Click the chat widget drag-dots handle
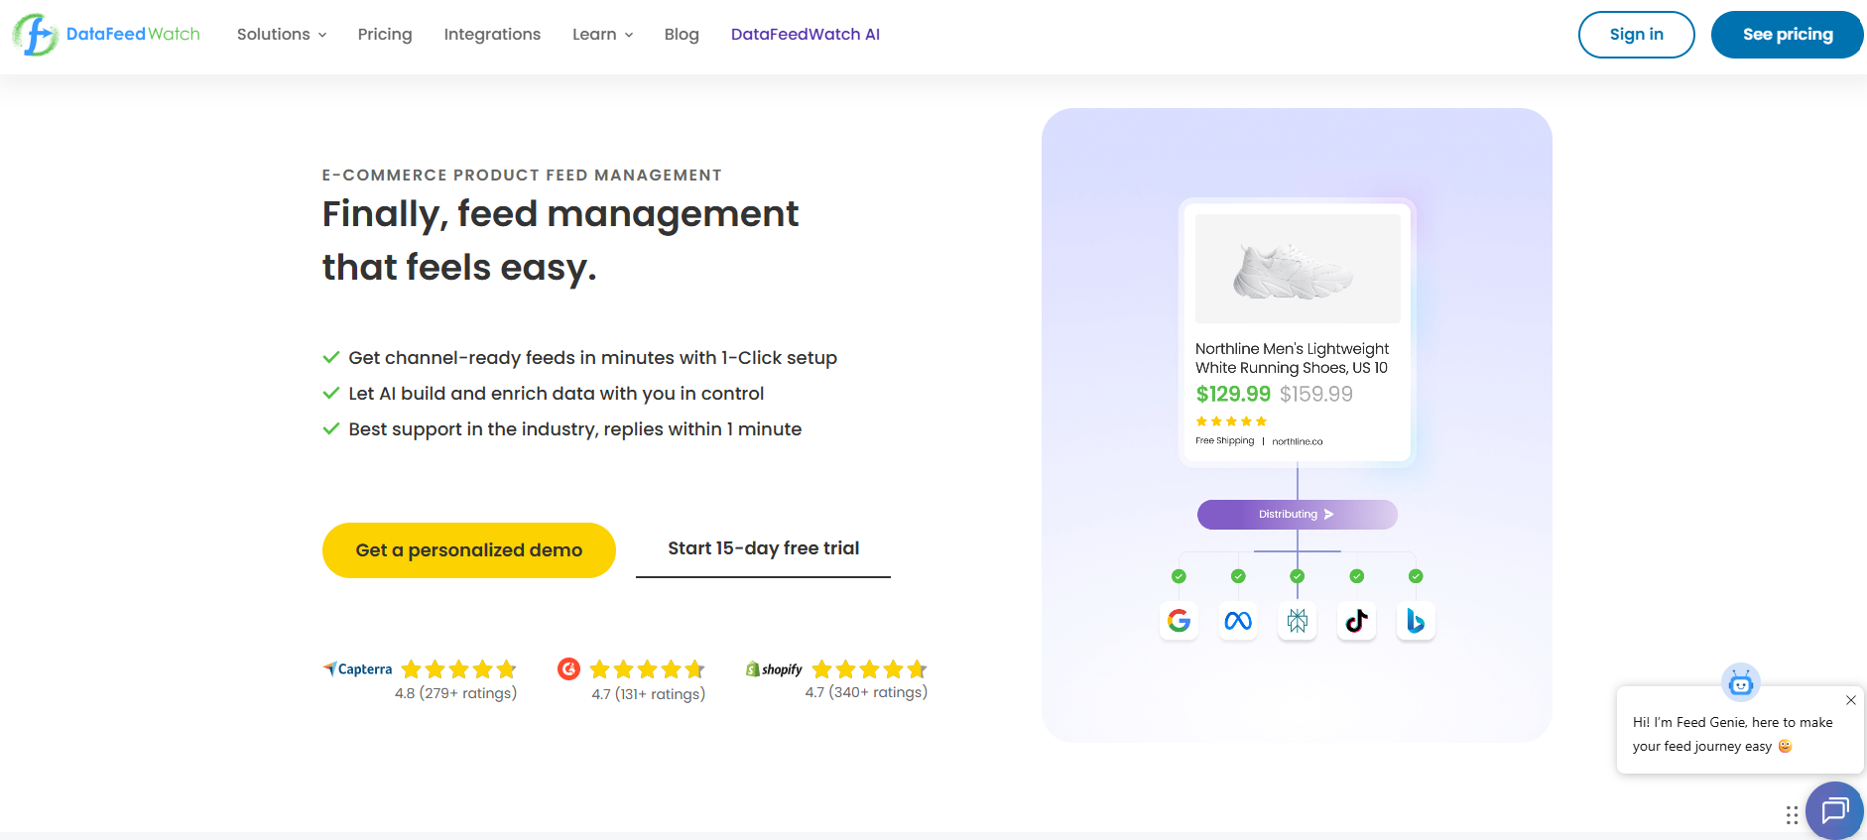 click(1792, 815)
